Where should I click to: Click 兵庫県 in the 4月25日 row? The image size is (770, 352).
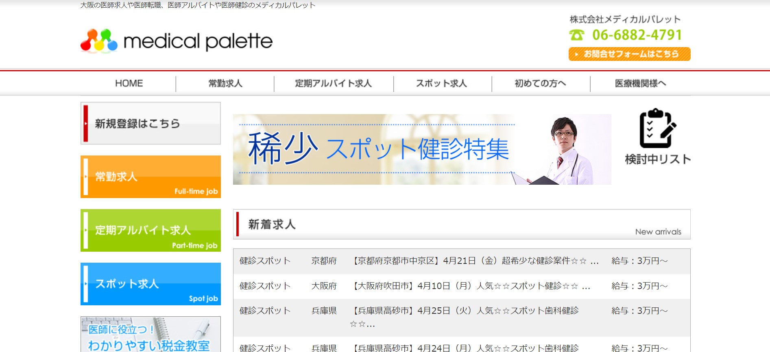point(324,311)
